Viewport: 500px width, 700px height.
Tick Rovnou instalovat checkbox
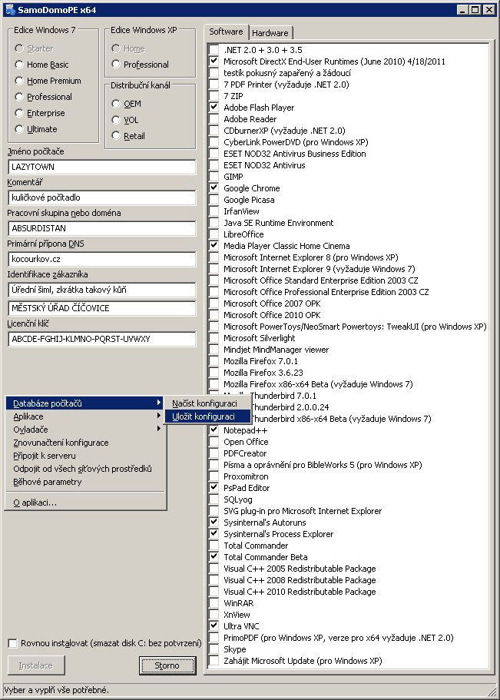tap(13, 643)
